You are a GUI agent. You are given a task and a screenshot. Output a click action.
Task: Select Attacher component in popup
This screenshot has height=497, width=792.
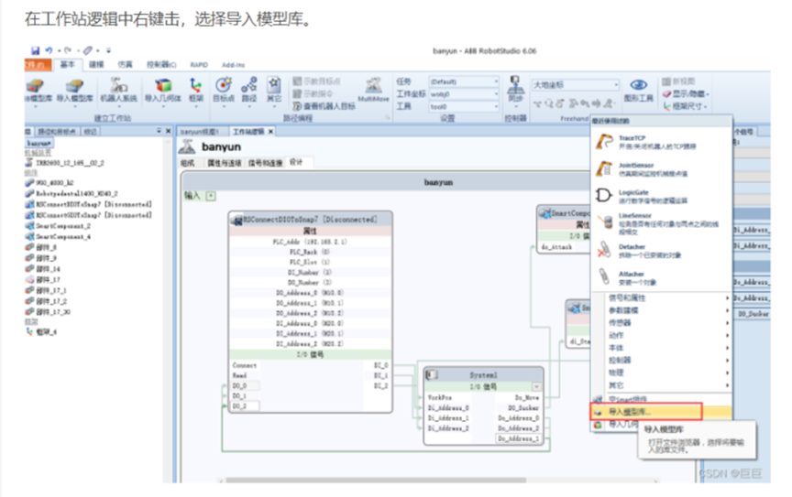662,277
